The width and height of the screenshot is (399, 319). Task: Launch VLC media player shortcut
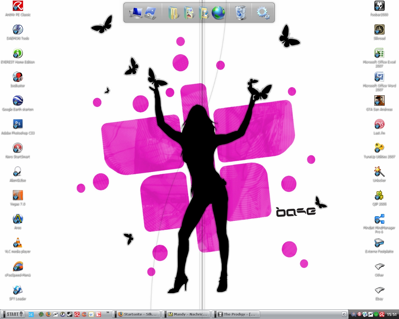[x=18, y=243]
